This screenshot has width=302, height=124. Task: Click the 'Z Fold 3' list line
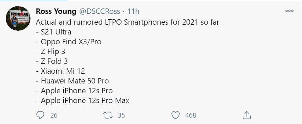(52, 61)
